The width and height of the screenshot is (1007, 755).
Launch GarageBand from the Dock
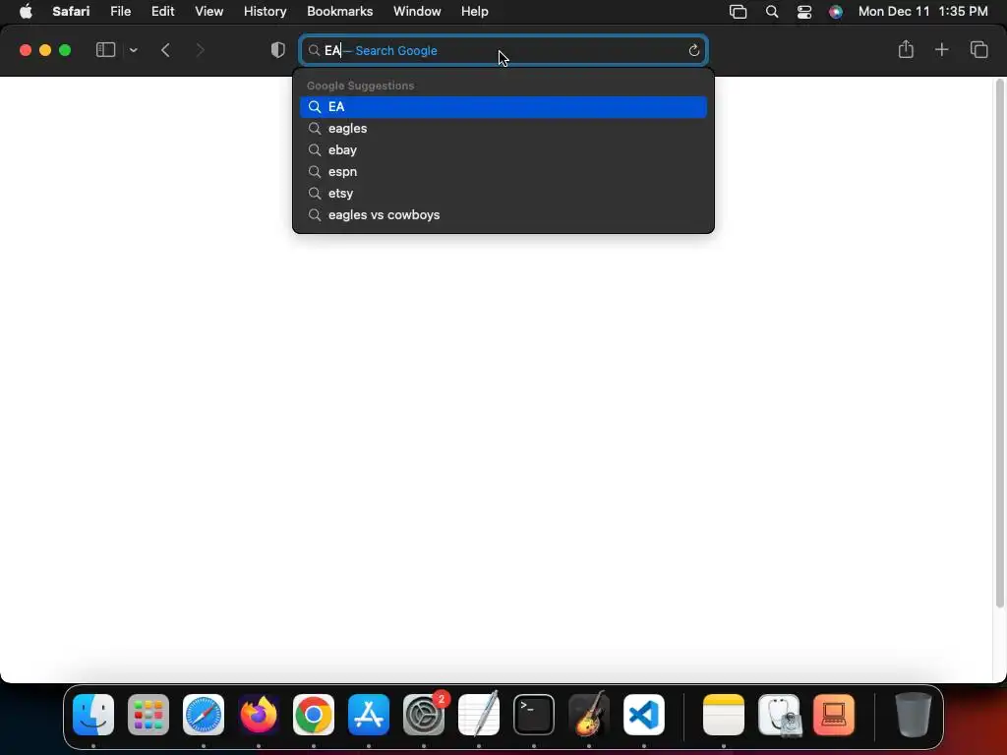tap(589, 715)
